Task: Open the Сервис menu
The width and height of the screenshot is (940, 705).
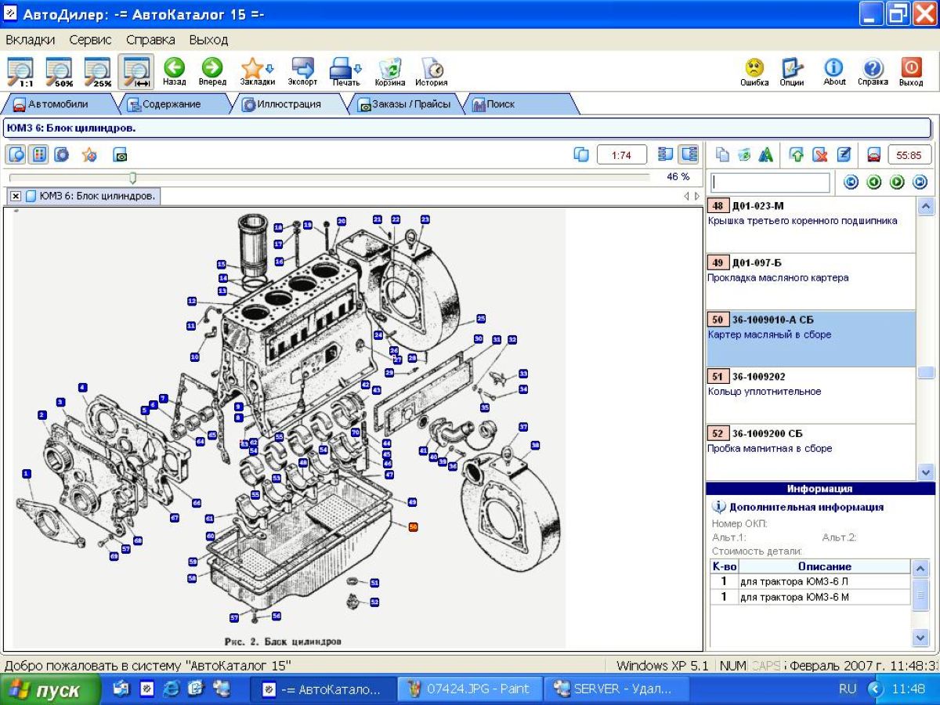Action: click(x=90, y=39)
